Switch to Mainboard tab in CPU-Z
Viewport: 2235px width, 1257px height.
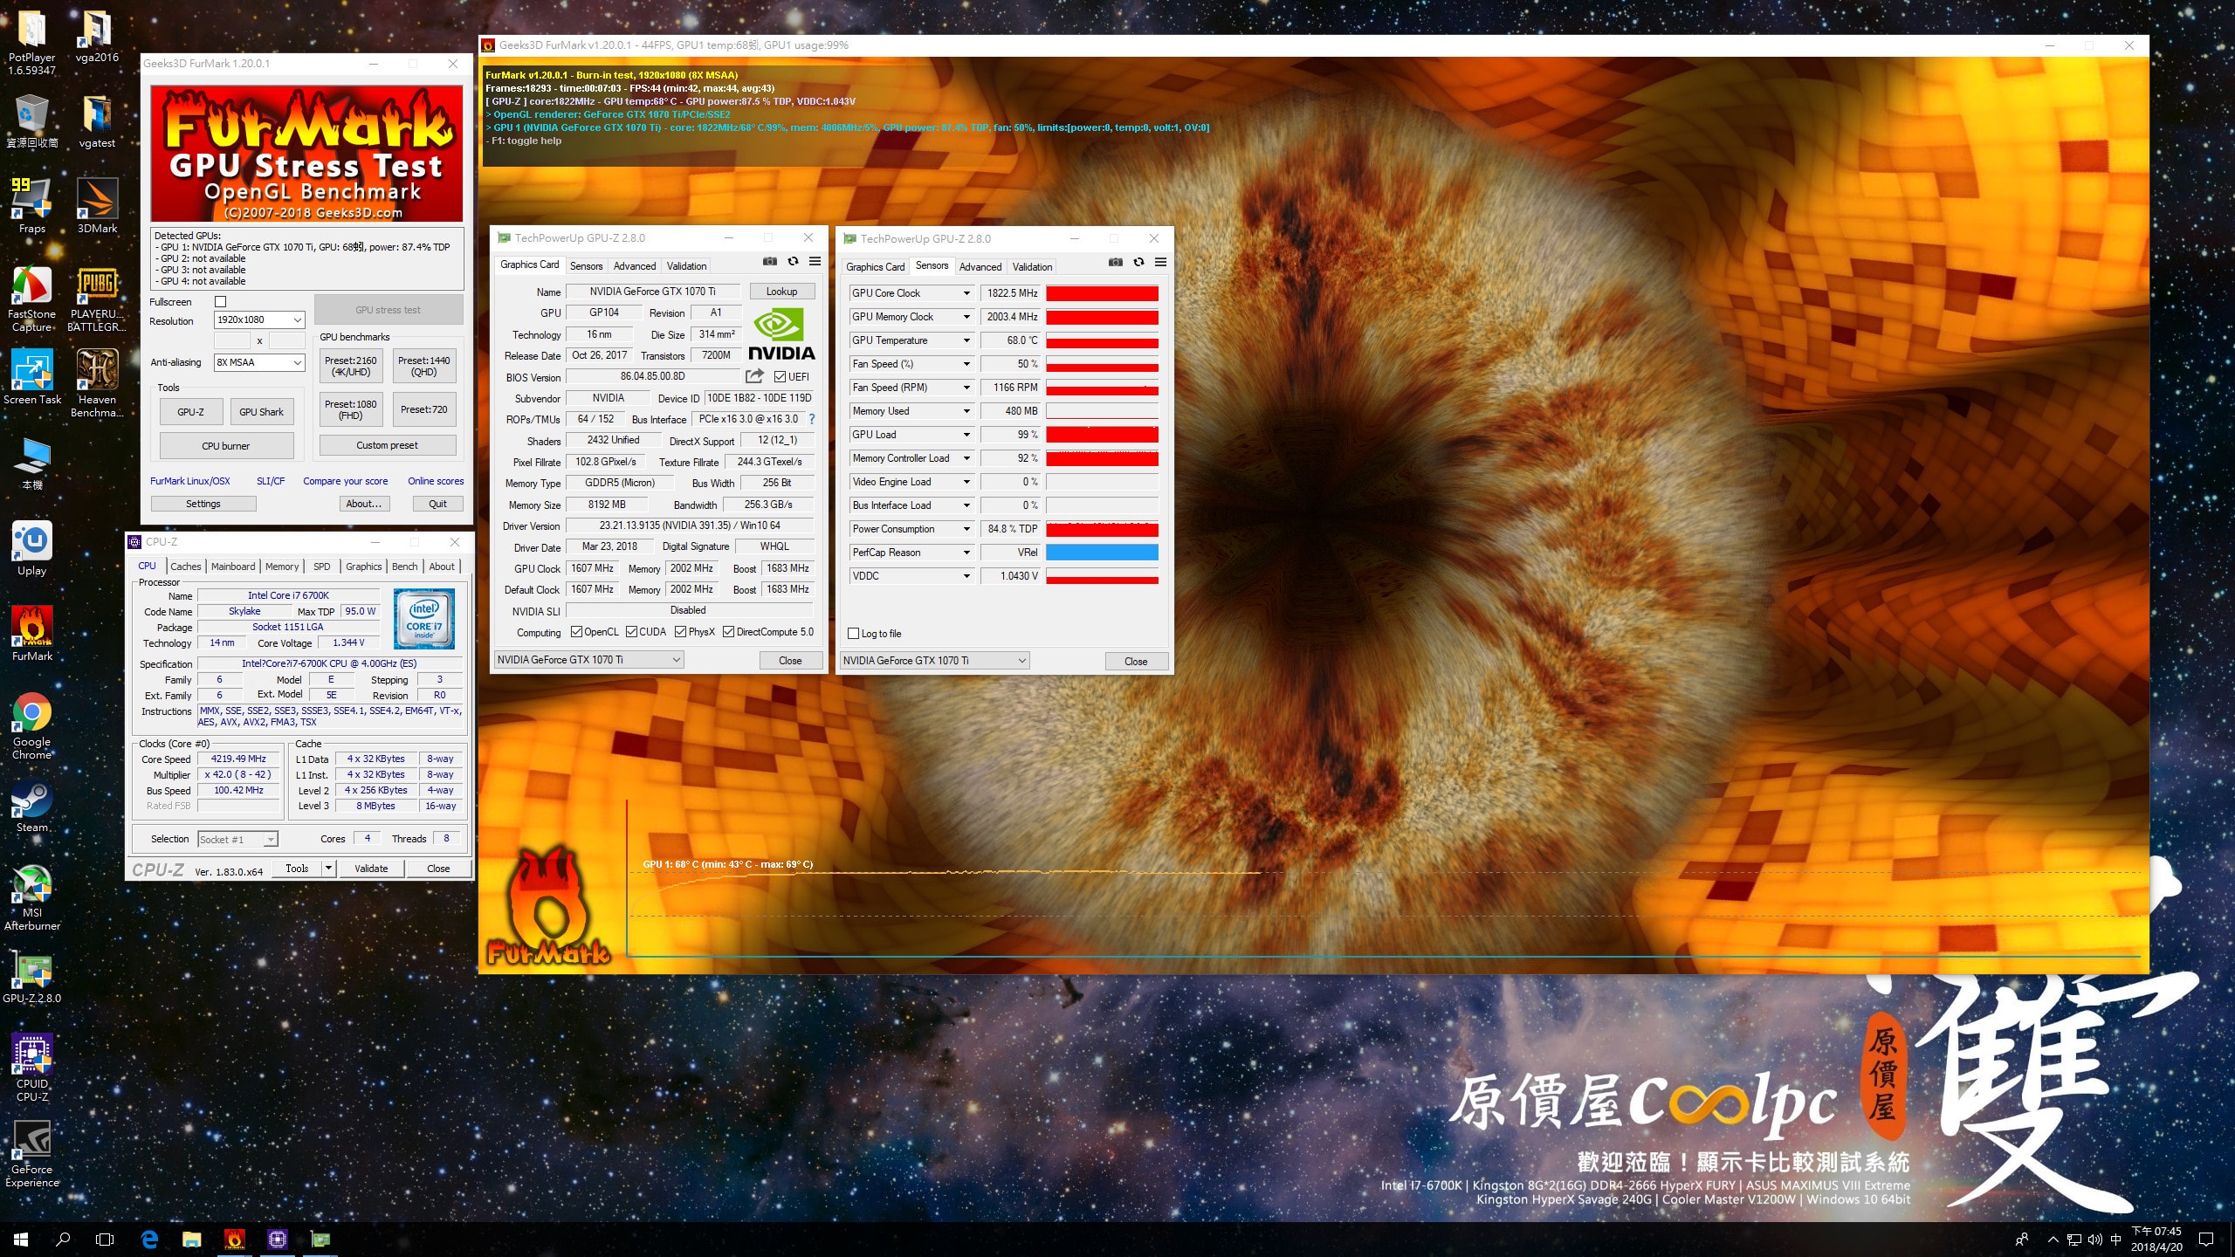coord(233,567)
